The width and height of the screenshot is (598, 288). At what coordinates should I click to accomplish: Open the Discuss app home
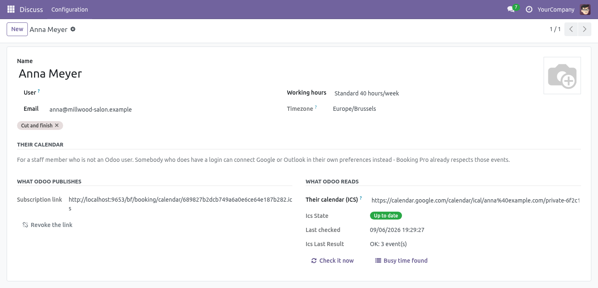tap(31, 9)
